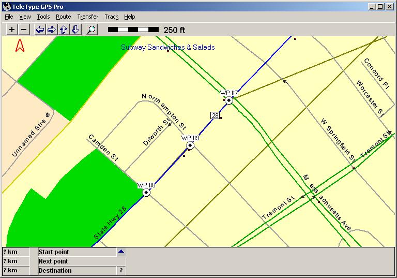Pan the map up with arrow button

(64, 30)
